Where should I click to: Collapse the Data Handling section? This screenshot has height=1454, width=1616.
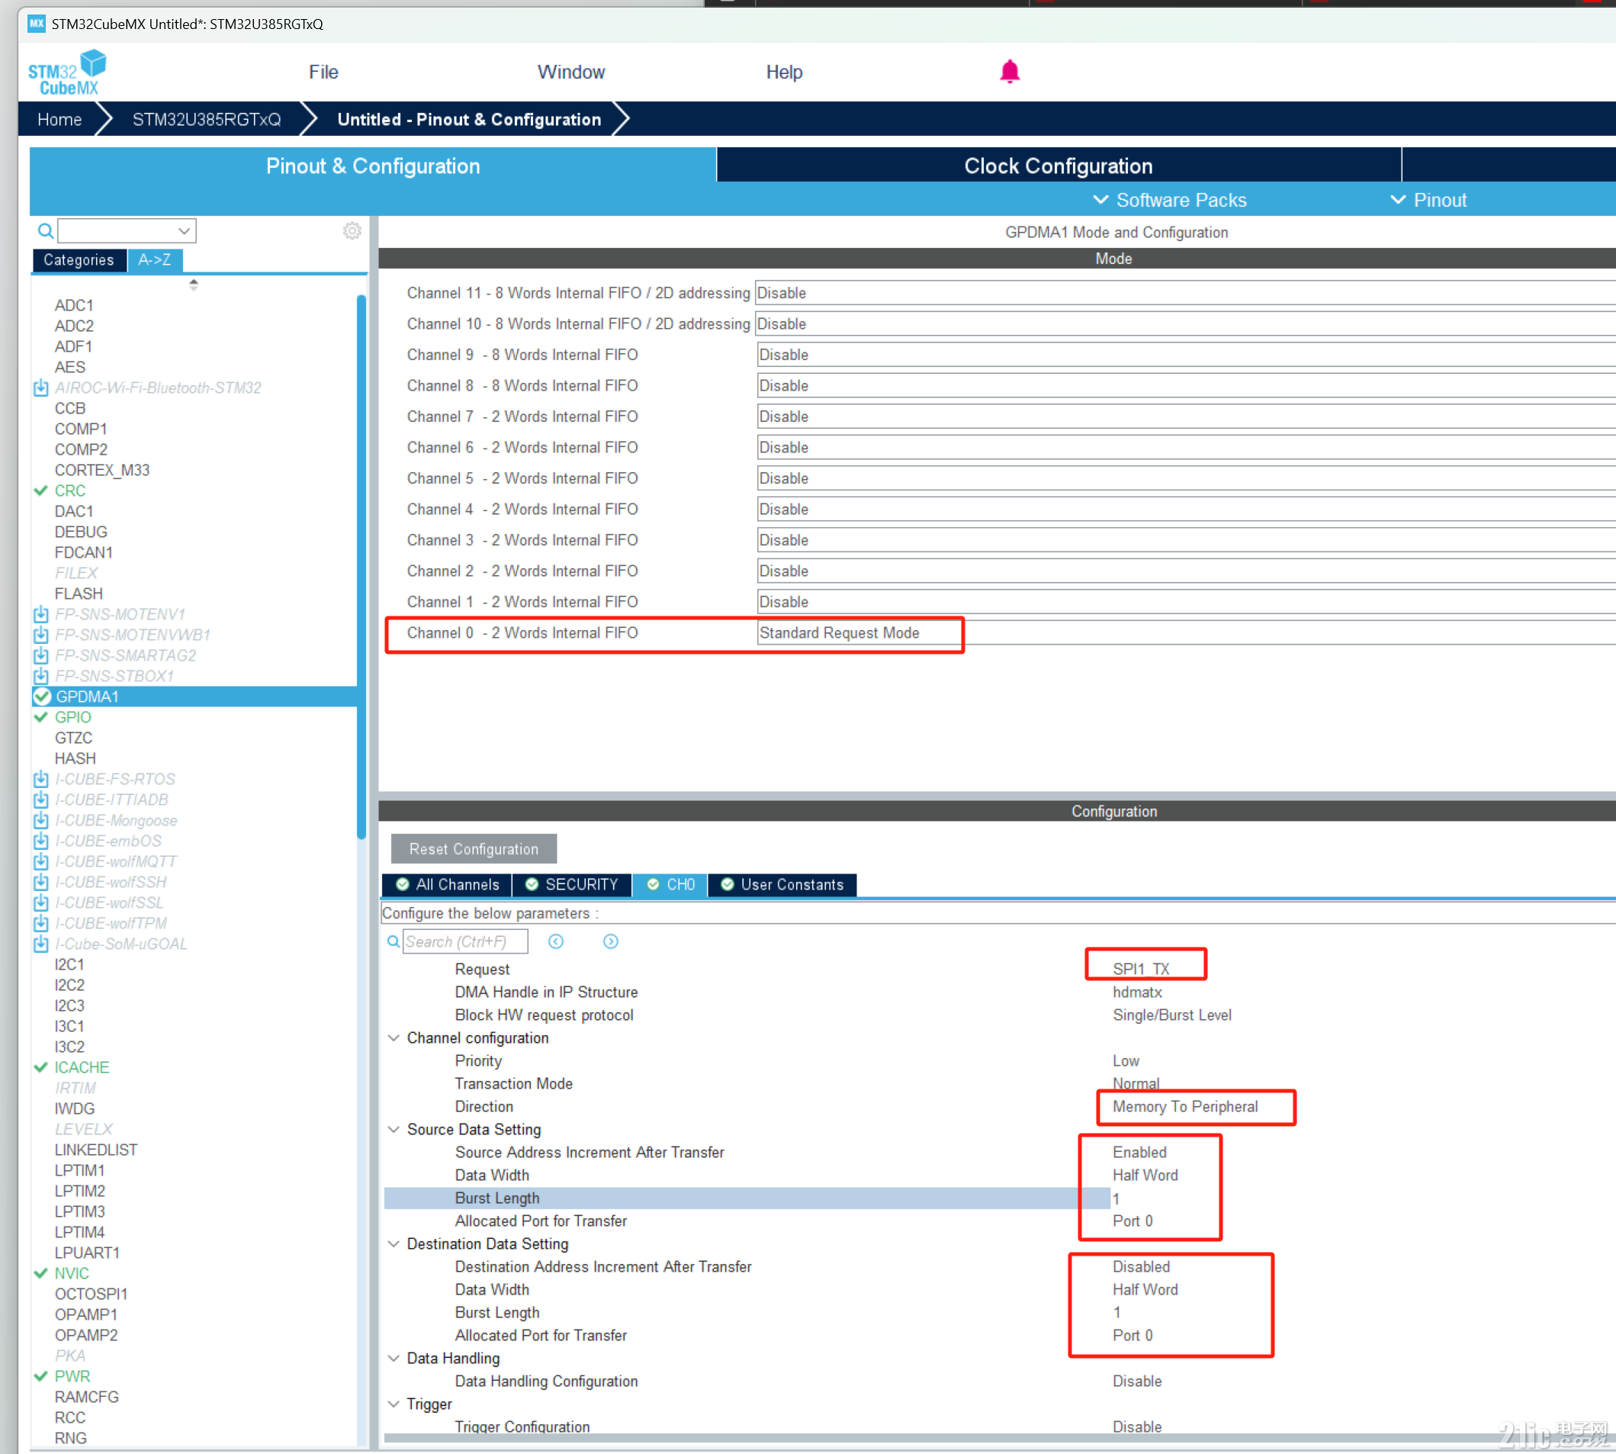394,1358
